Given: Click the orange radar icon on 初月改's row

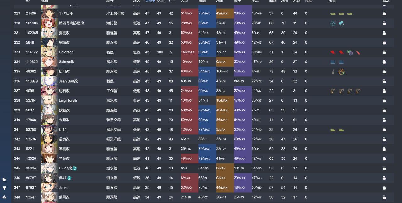Looking at the screenshot, I should 341,72.
